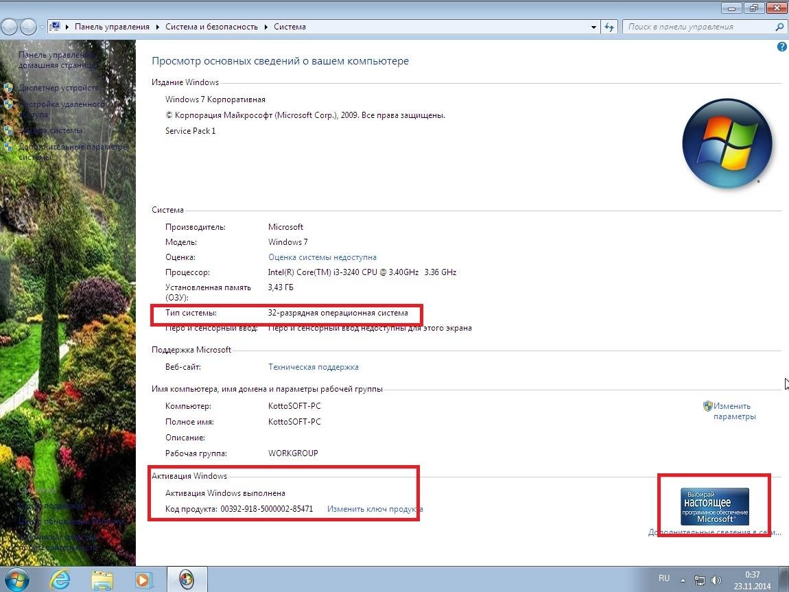The image size is (789, 592).
Task: Open Система и безопасность breadcrumb
Action: 211,27
